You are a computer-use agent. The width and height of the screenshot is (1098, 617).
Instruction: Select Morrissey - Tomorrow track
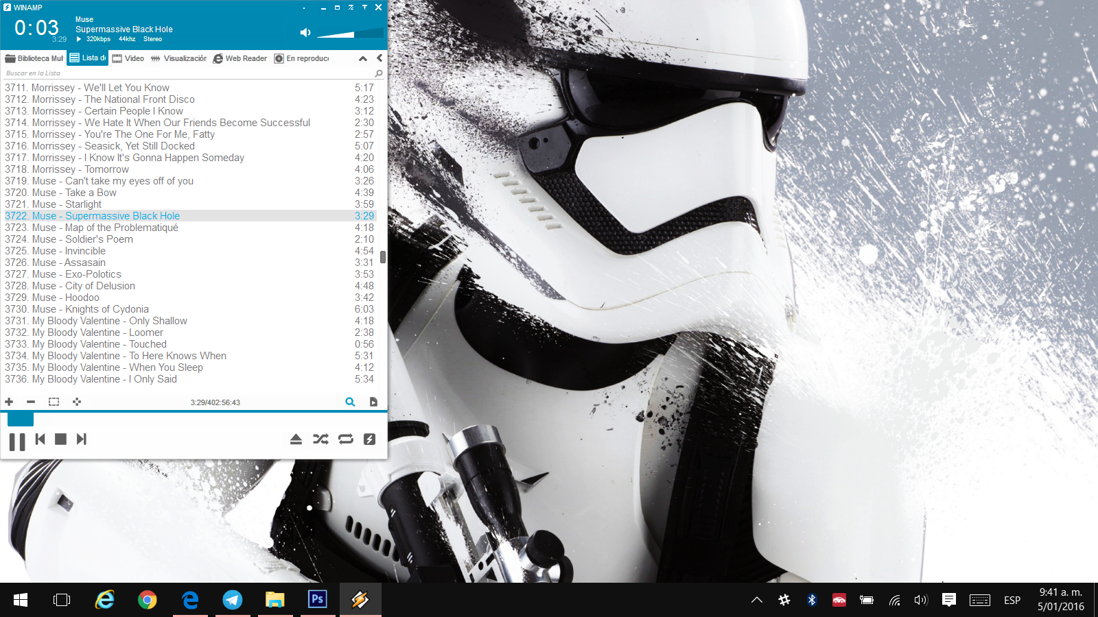point(189,169)
